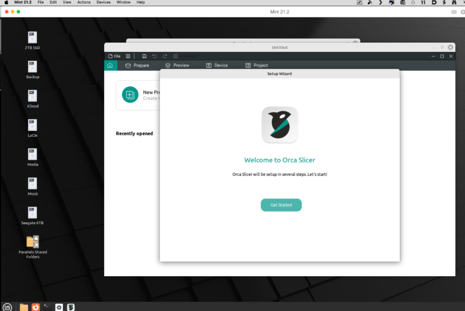465x311 pixels.
Task: Click the New Project plus icon
Action: [130, 95]
